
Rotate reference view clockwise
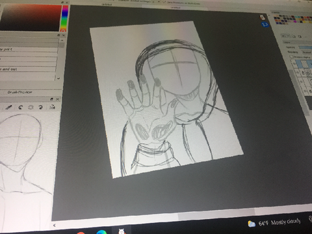pos(40,107)
